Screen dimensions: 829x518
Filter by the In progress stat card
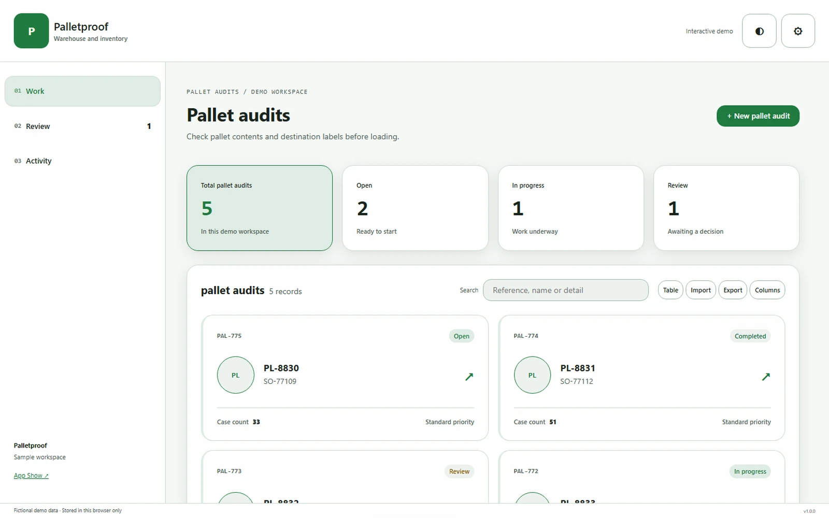click(x=571, y=208)
